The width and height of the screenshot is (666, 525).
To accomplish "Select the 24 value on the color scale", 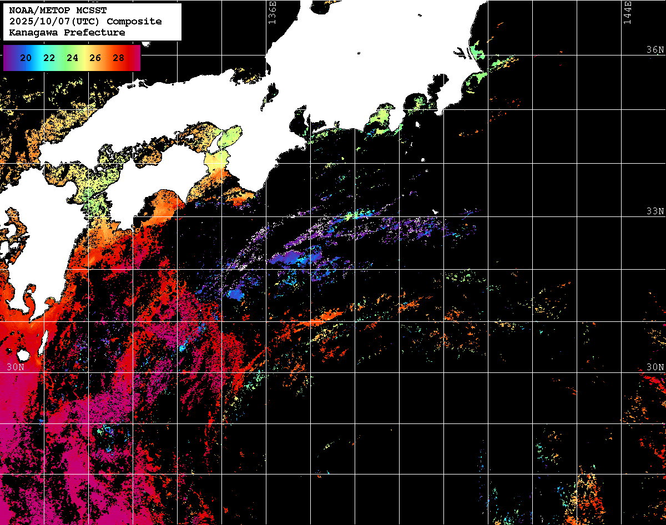I will [72, 58].
